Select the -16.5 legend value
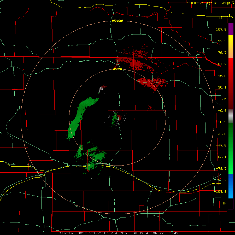The width and height of the screenshot is (235, 235). [x=221, y=122]
